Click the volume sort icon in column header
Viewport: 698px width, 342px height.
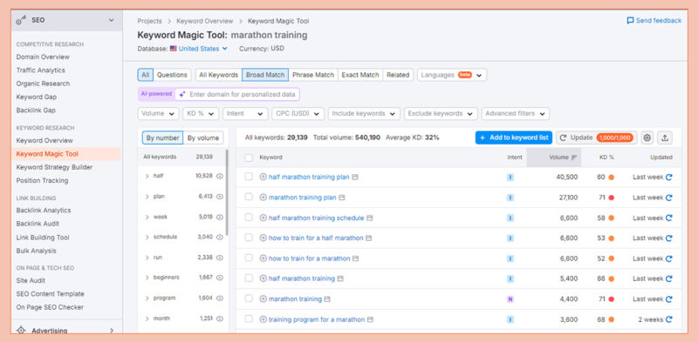point(574,158)
